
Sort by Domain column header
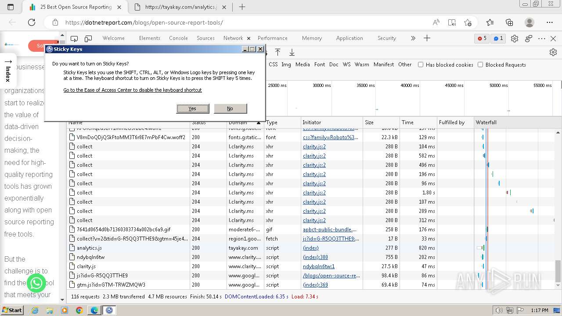tap(245, 122)
